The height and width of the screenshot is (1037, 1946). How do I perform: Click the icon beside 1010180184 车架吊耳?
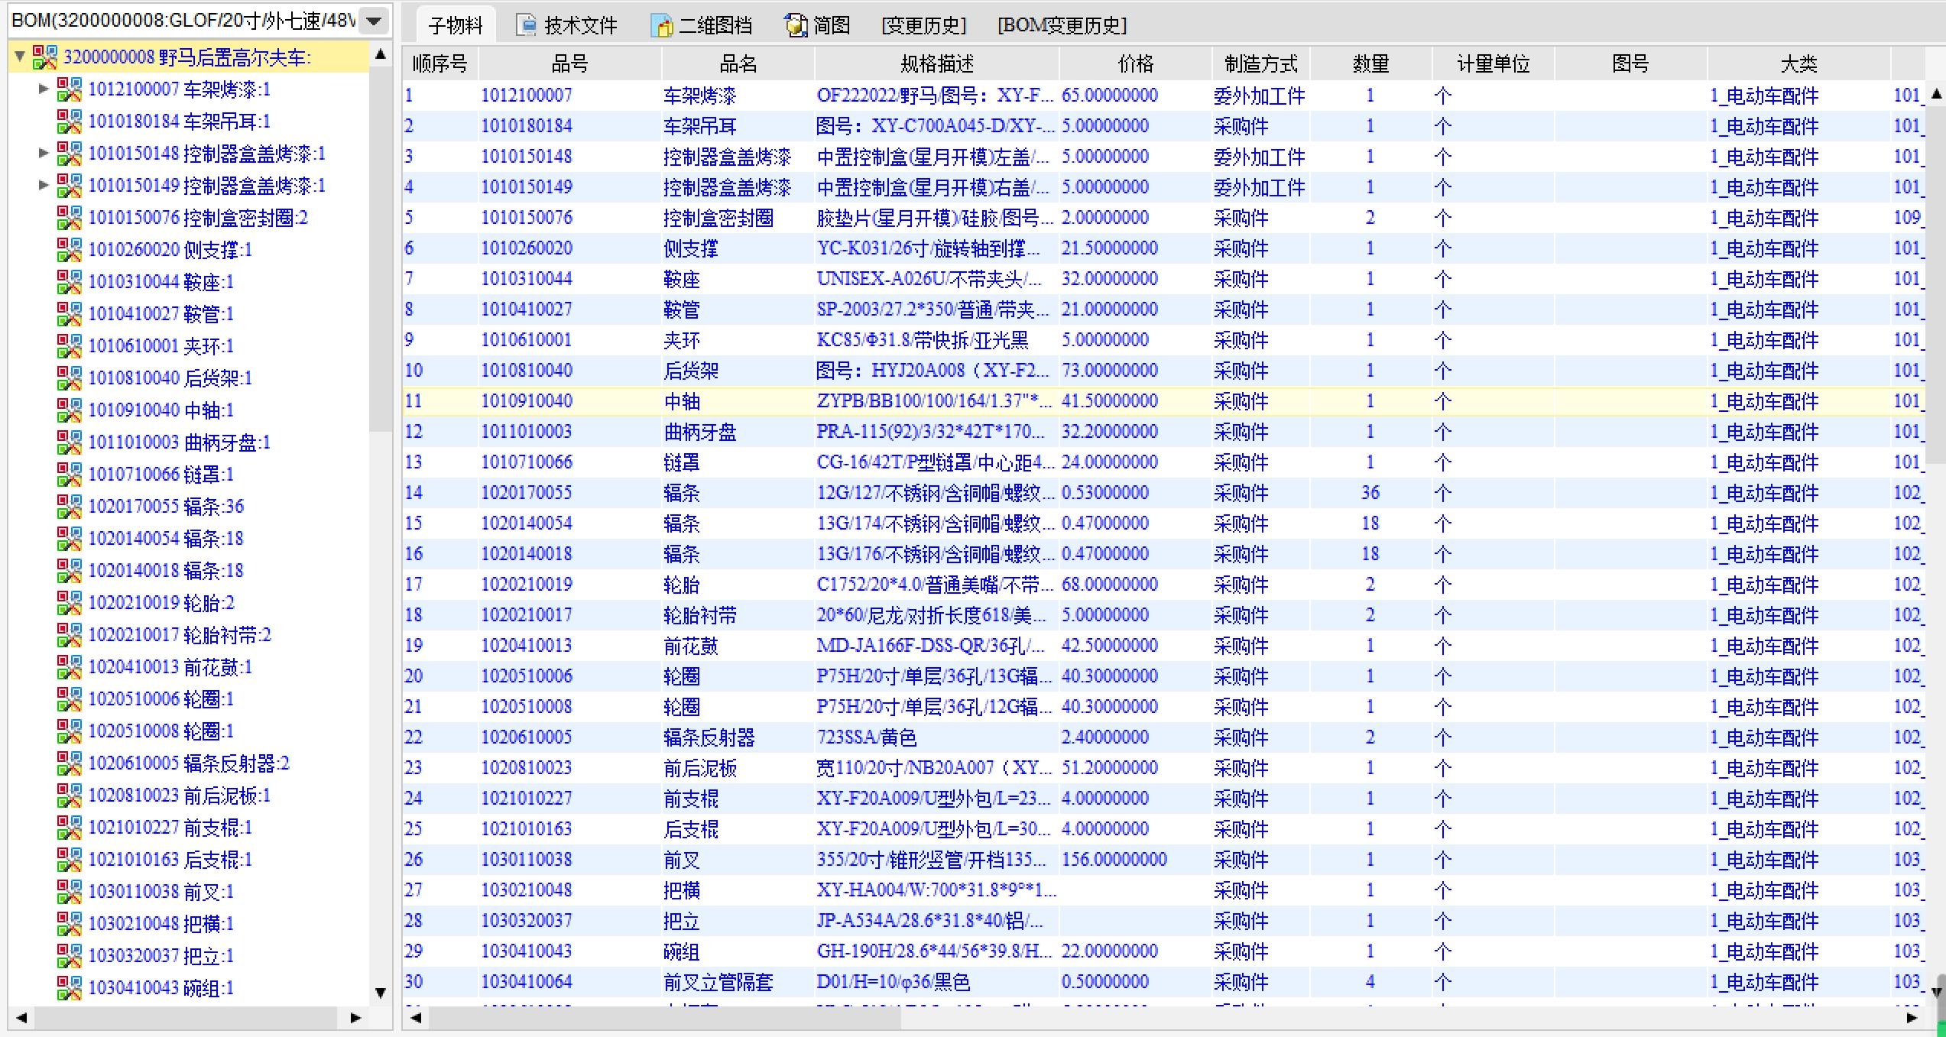point(70,122)
